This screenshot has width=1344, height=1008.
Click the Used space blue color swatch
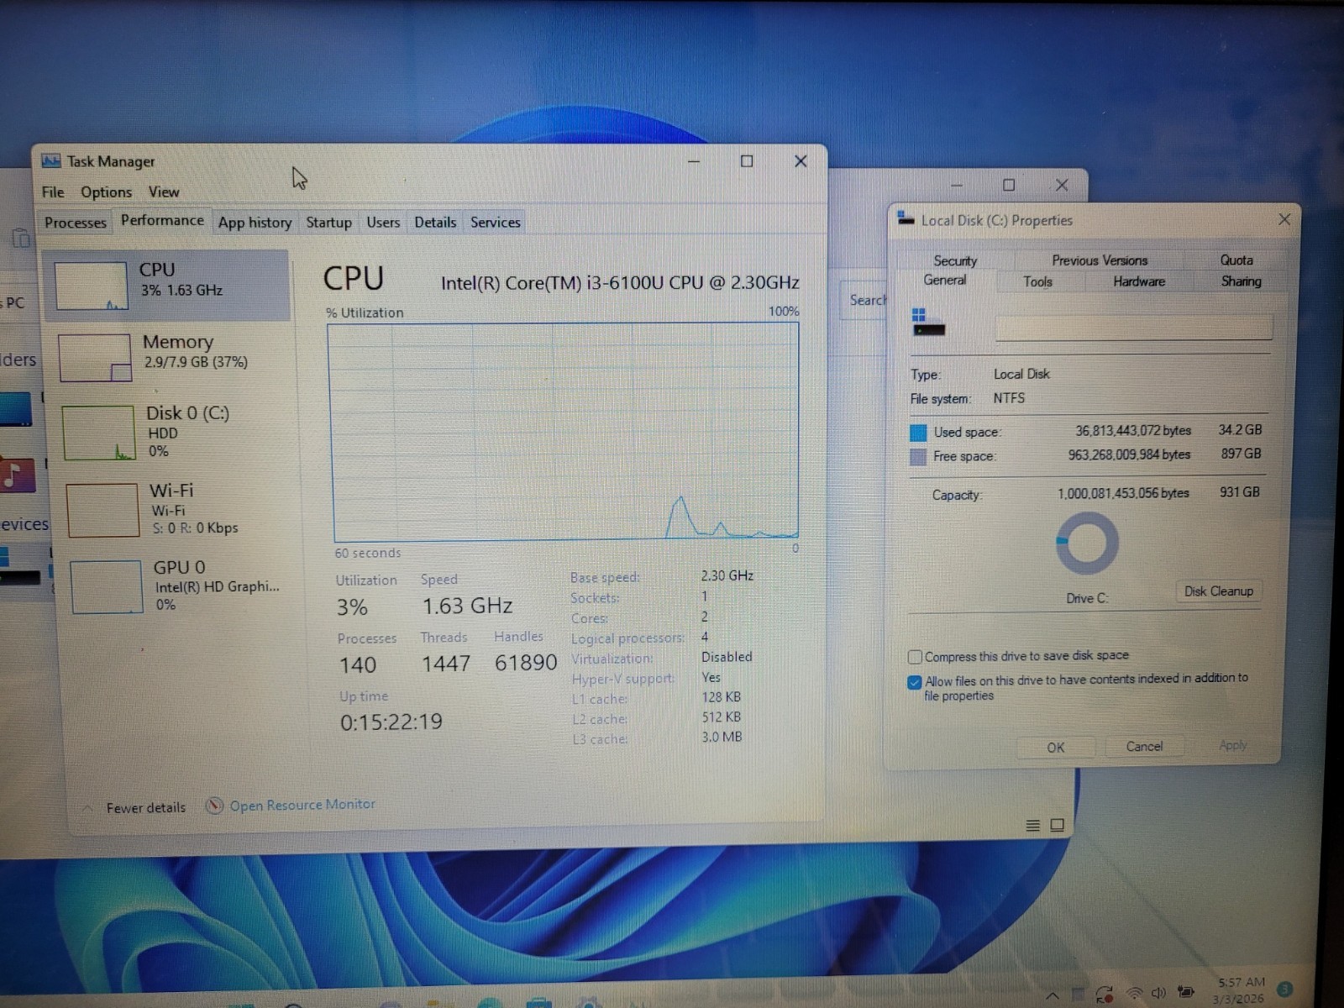point(918,433)
